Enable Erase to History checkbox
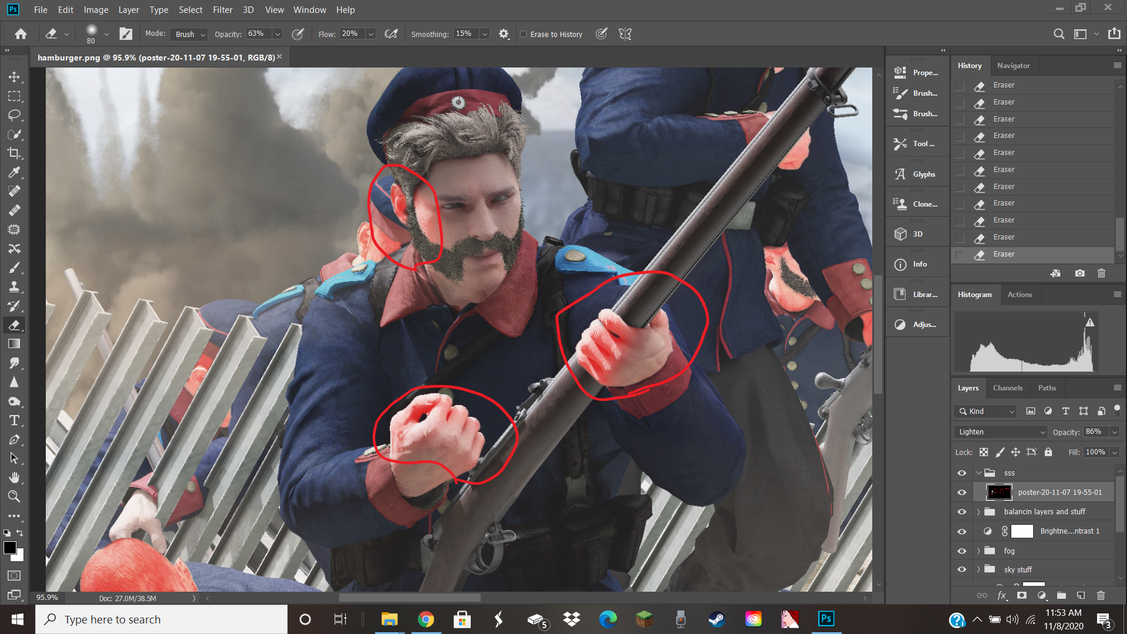 click(x=524, y=34)
